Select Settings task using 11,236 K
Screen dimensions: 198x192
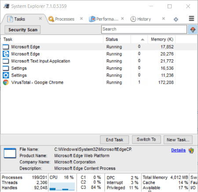99,75
